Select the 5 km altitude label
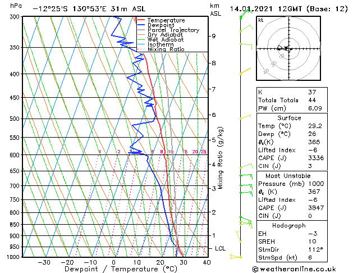Image resolution: width=353 pixels, height=273 pixels. [x=214, y=140]
